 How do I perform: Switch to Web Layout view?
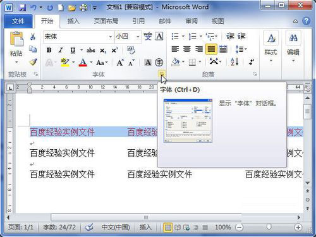[186, 228]
